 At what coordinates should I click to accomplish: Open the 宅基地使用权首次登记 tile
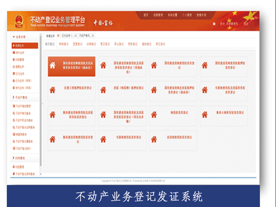pyautogui.click(x=122, y=139)
